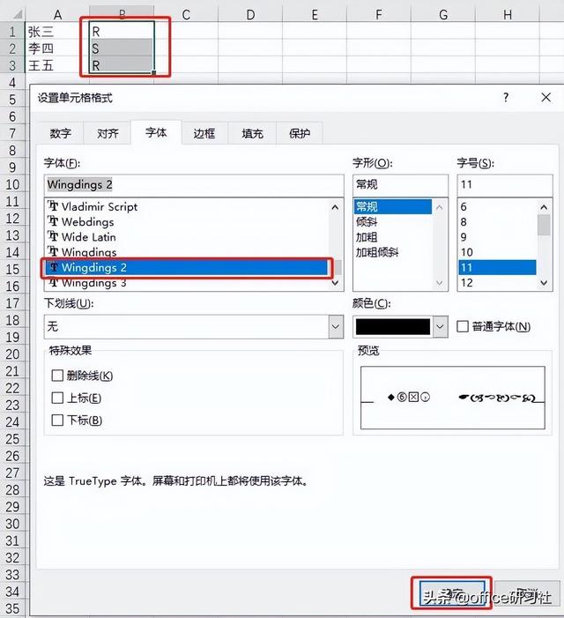Click the Vladimir Script font icon
The width and height of the screenshot is (564, 618).
click(53, 206)
